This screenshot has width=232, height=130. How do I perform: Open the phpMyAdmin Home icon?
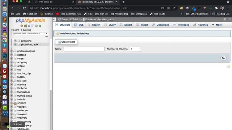coord(22,26)
